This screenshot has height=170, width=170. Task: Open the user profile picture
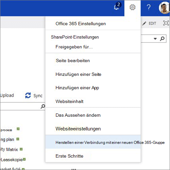tap(164, 8)
